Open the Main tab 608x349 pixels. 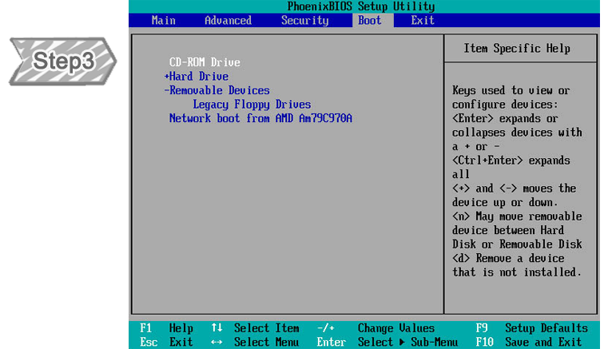(163, 21)
